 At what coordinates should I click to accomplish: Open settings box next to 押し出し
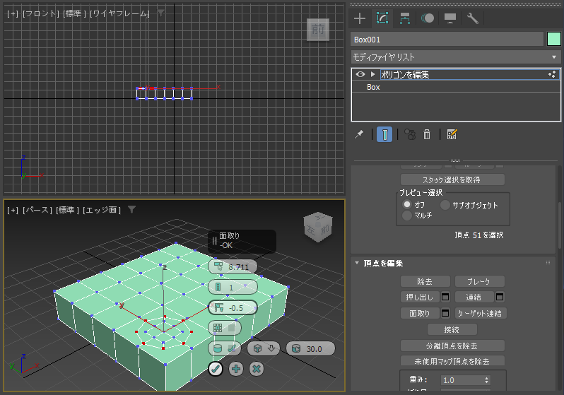click(445, 297)
